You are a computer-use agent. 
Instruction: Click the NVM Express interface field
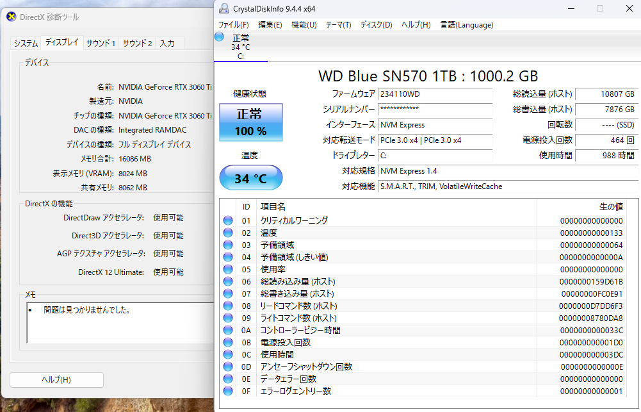pyautogui.click(x=435, y=125)
